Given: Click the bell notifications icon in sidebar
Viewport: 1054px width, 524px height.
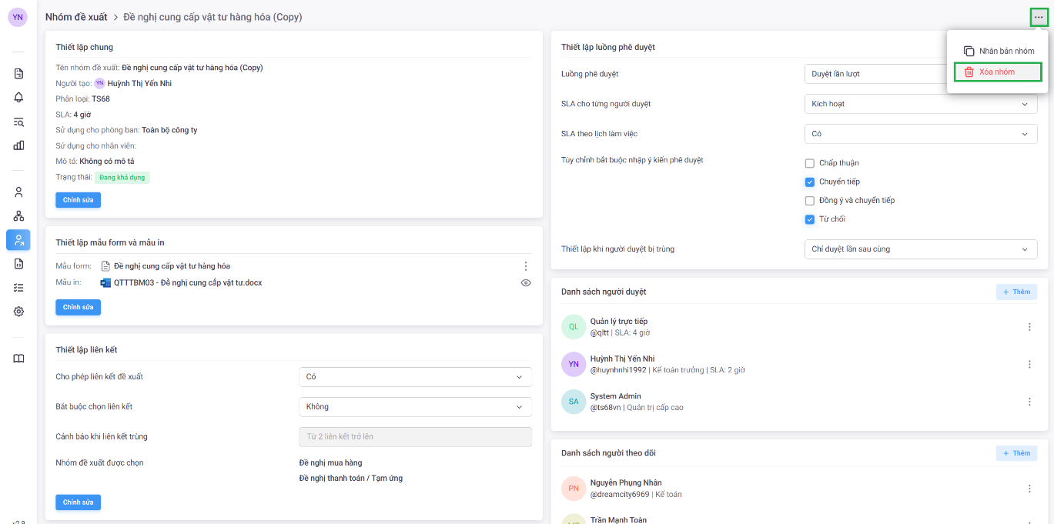Looking at the screenshot, I should point(18,98).
